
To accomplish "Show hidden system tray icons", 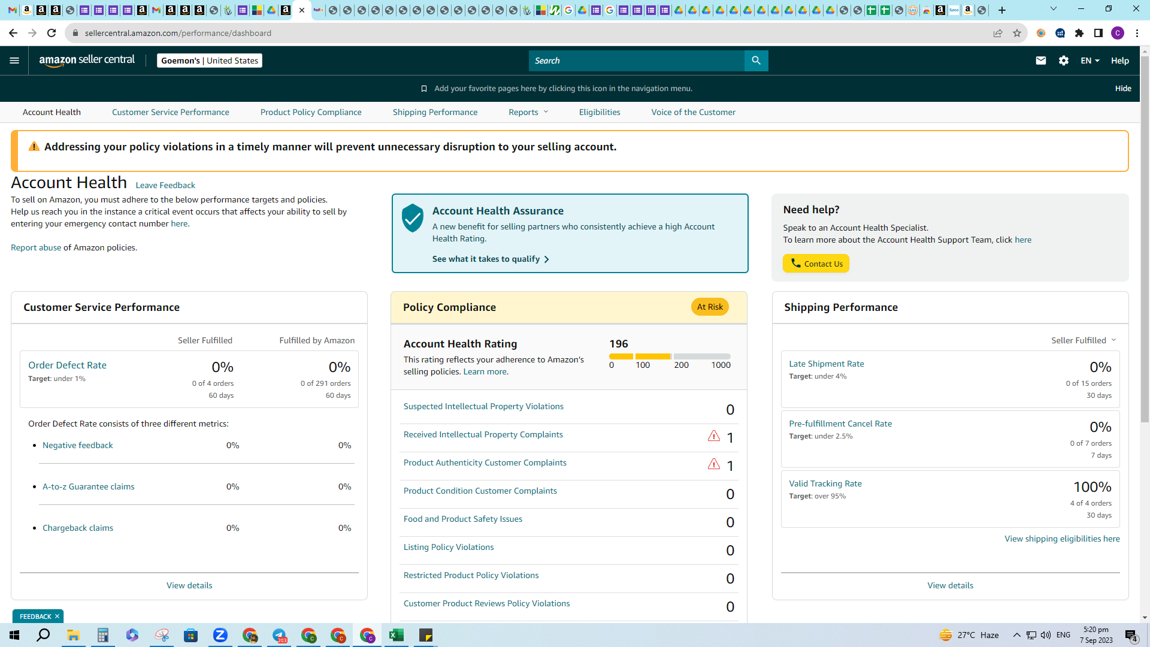I will point(1016,635).
